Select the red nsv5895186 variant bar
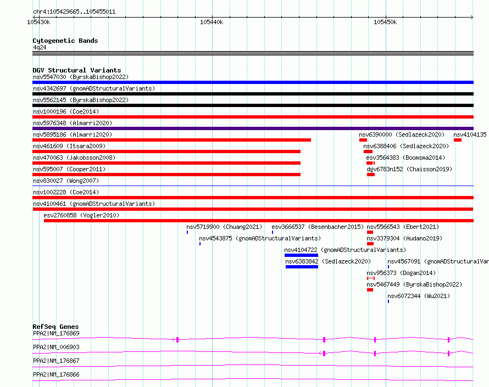The width and height of the screenshot is (489, 387). tap(171, 140)
